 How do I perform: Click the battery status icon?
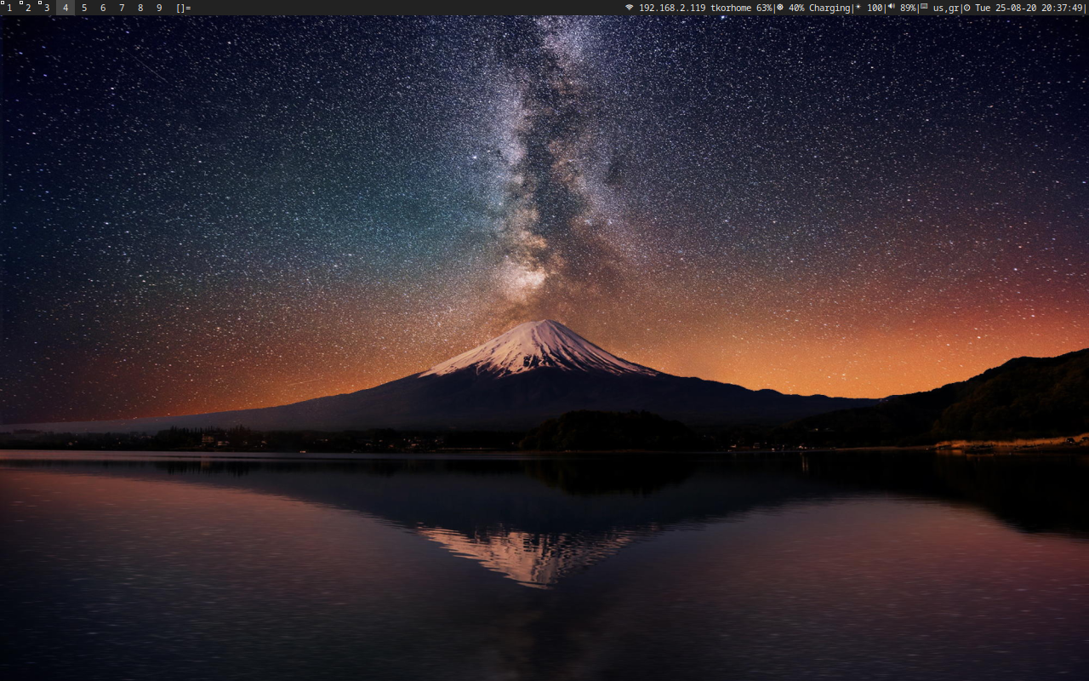(x=780, y=8)
